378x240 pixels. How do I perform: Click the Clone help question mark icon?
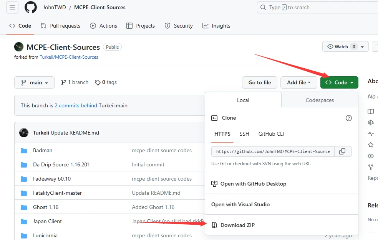[x=349, y=118]
